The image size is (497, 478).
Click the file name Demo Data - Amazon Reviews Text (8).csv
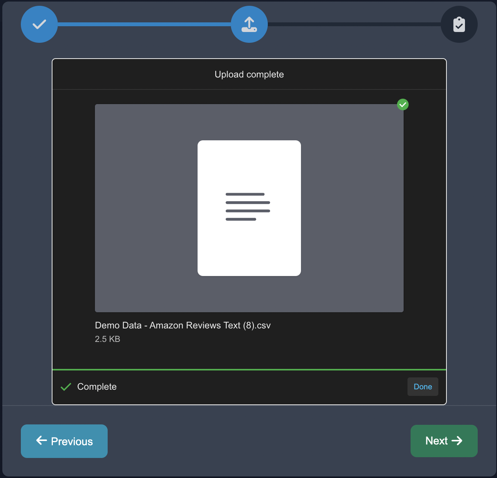point(183,325)
